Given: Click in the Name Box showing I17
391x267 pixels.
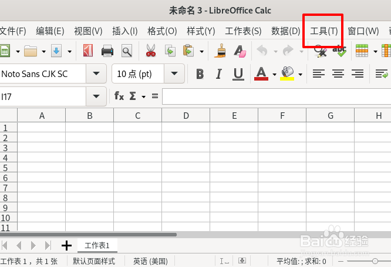Looking at the screenshot, I should [x=43, y=96].
